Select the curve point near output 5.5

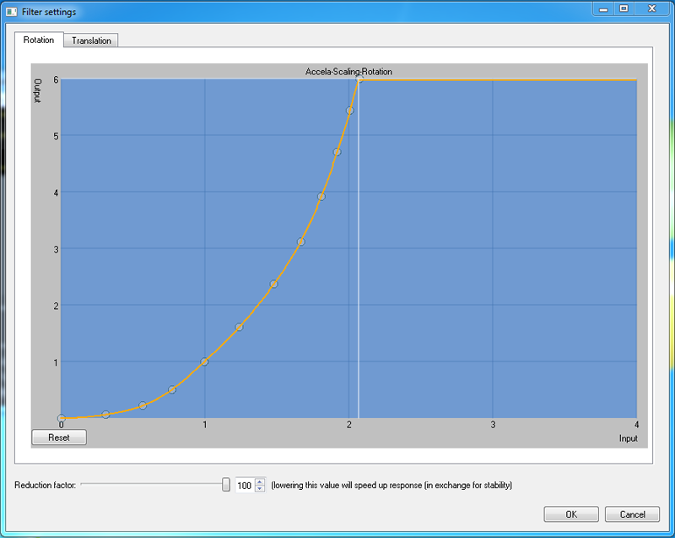tap(349, 111)
